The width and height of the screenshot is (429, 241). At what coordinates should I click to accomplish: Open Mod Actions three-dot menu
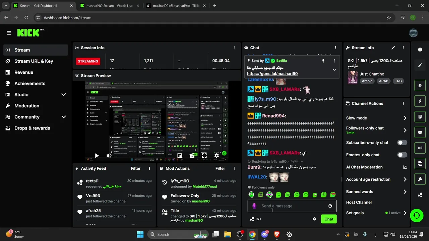(234, 169)
